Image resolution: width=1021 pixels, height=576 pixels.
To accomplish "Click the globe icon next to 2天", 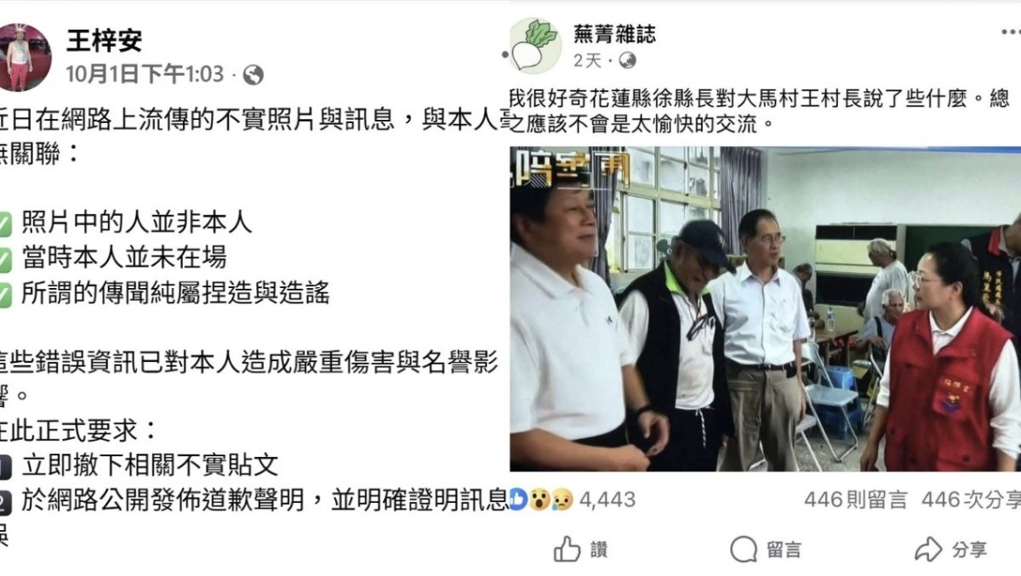I will (627, 60).
